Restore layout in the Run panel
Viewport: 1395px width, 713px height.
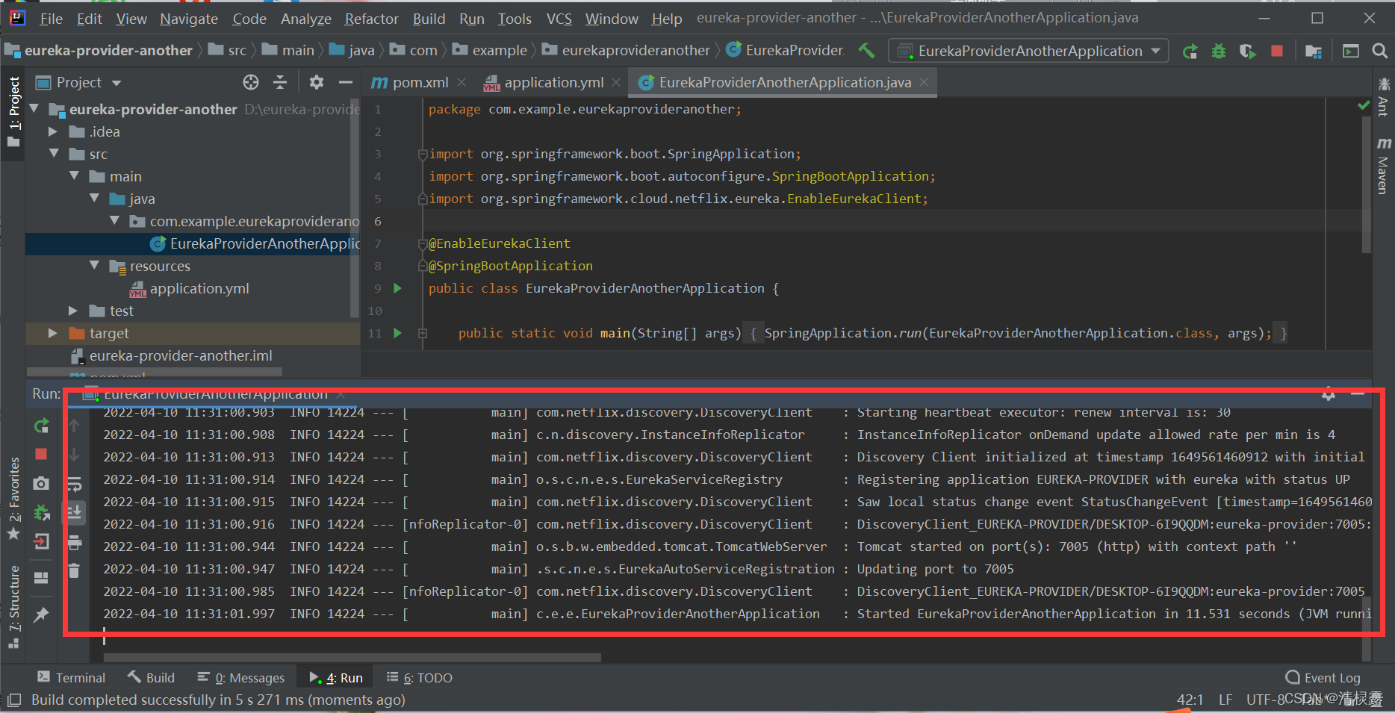pyautogui.click(x=41, y=577)
